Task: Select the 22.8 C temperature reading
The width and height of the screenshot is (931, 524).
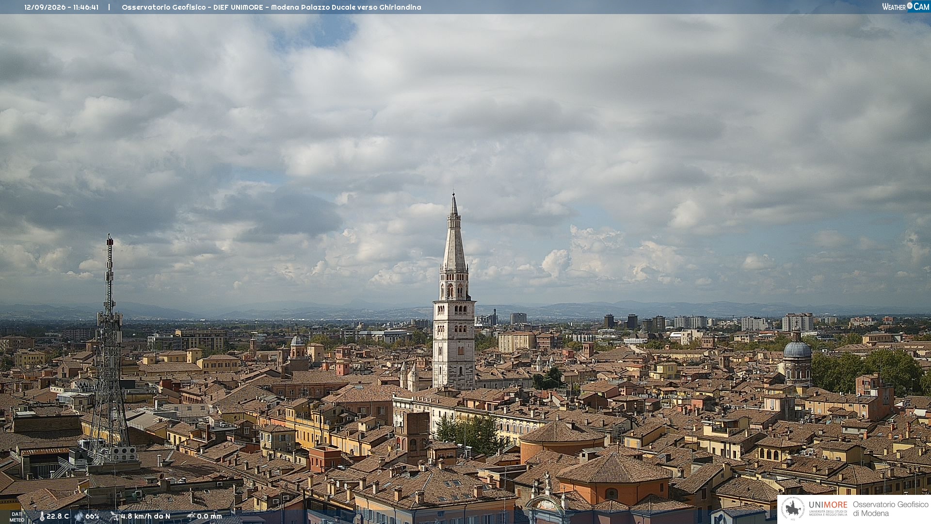Action: pos(58,517)
